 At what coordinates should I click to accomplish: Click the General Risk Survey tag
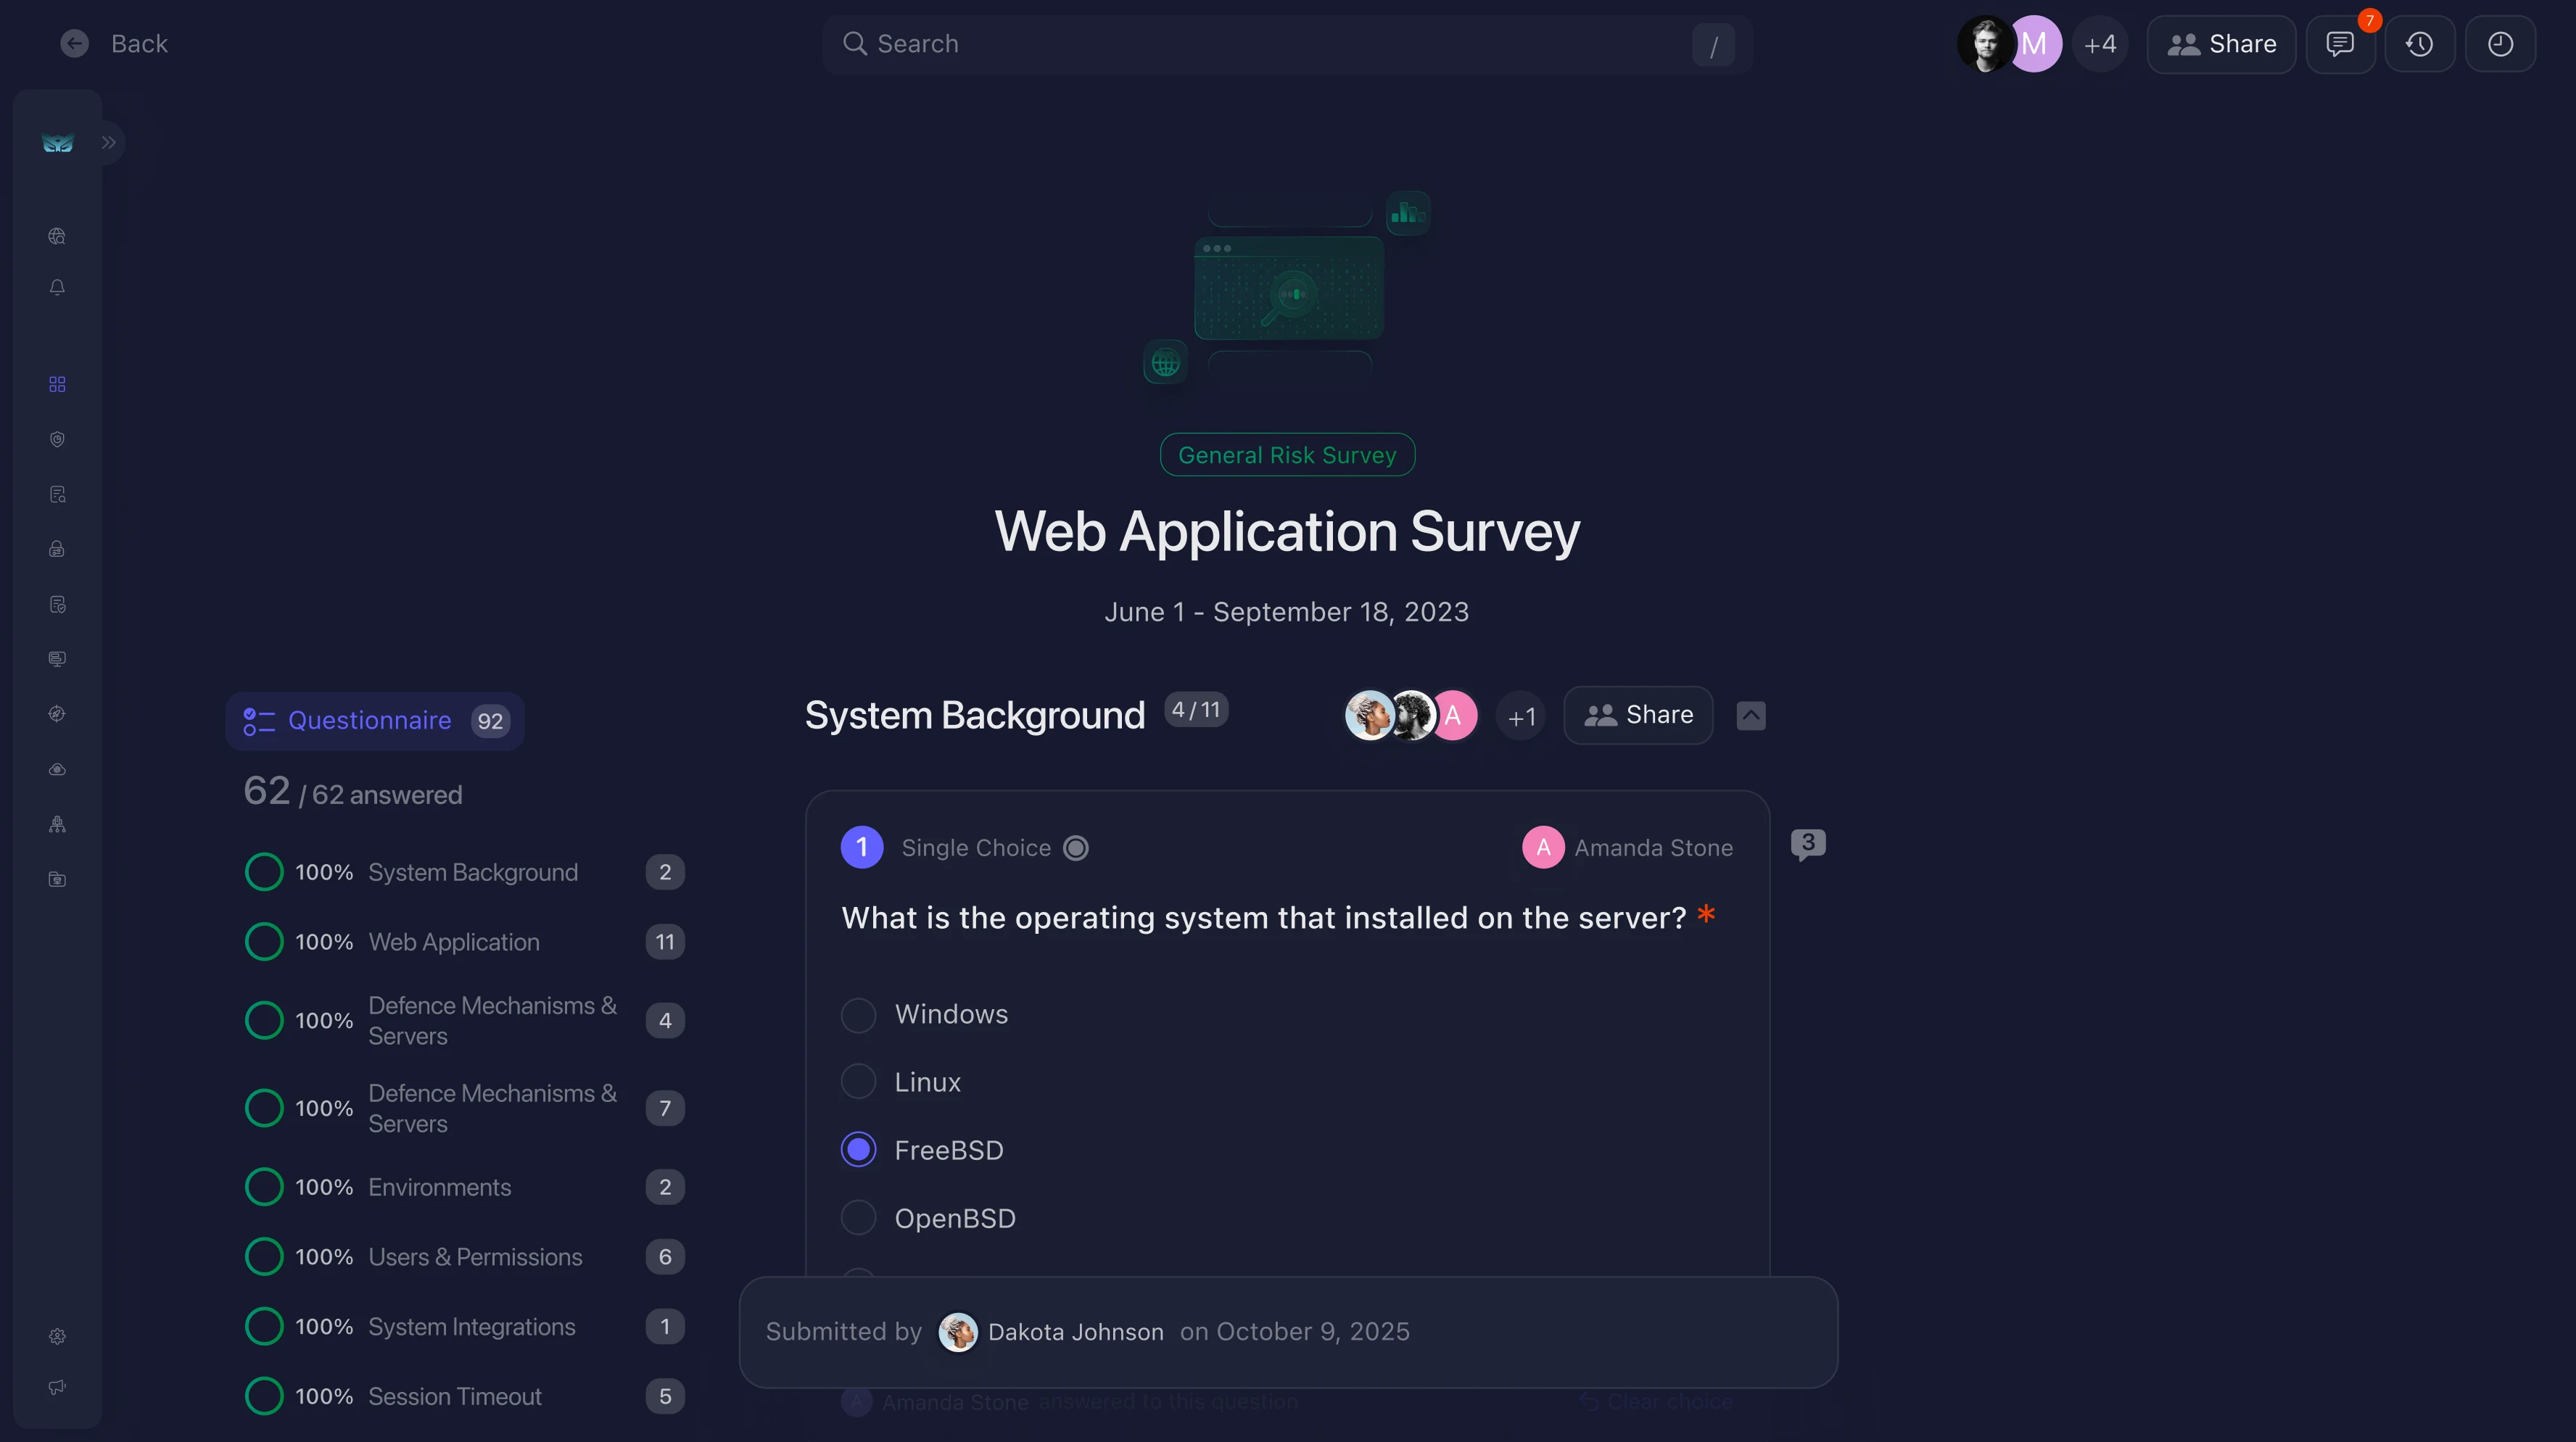point(1287,455)
